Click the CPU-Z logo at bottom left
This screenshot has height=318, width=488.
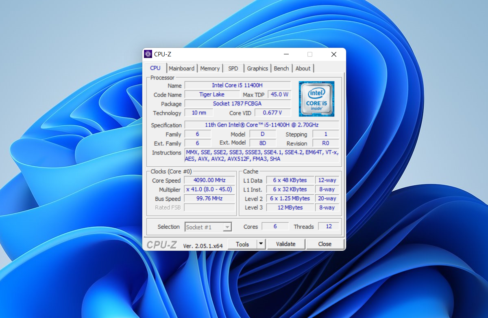coord(162,245)
